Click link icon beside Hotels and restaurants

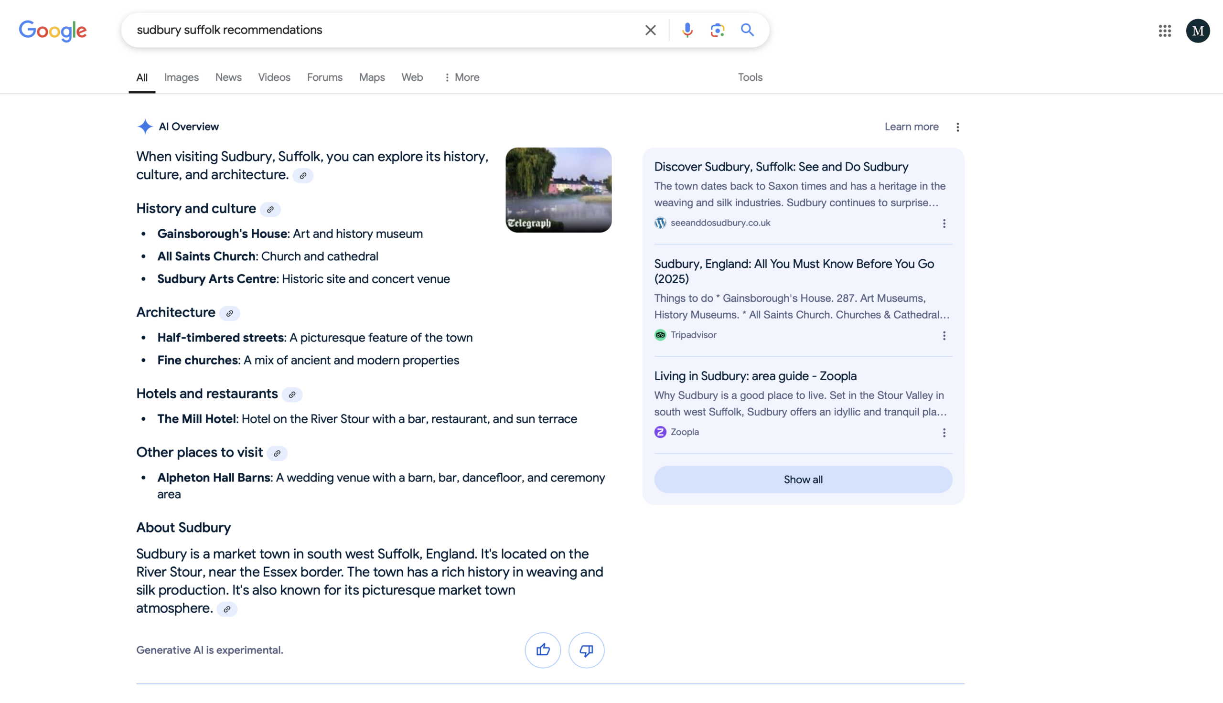coord(292,395)
